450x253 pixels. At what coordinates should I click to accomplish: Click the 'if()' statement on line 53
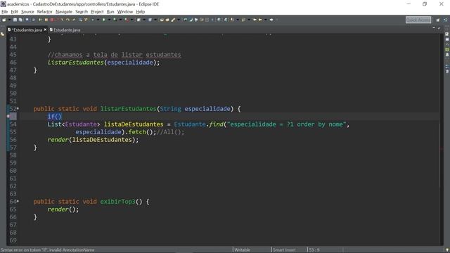(55, 116)
